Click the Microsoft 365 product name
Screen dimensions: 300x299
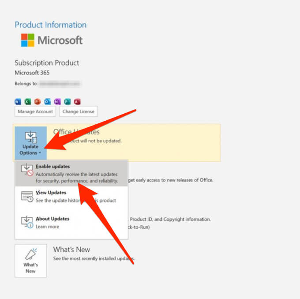32,73
